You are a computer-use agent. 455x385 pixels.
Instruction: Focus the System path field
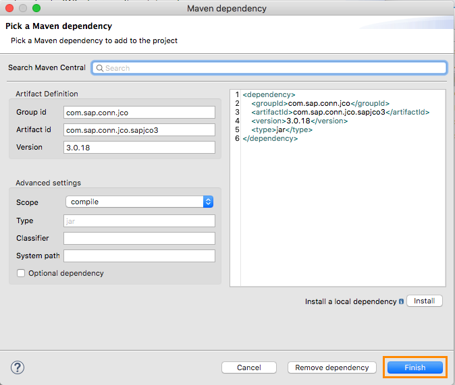(x=139, y=256)
